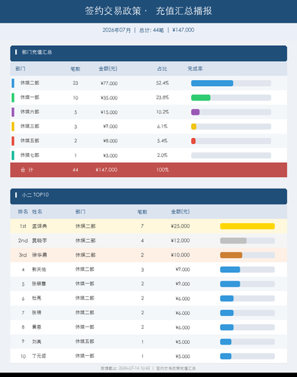Click the ¥77,000 amount cell
This screenshot has height=377, width=297.
109,83
